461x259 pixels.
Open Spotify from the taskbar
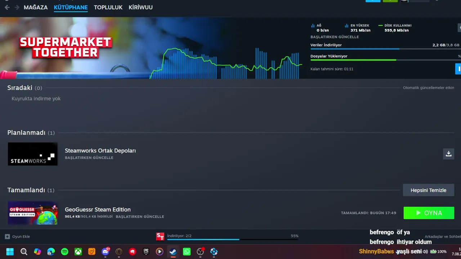pyautogui.click(x=65, y=252)
